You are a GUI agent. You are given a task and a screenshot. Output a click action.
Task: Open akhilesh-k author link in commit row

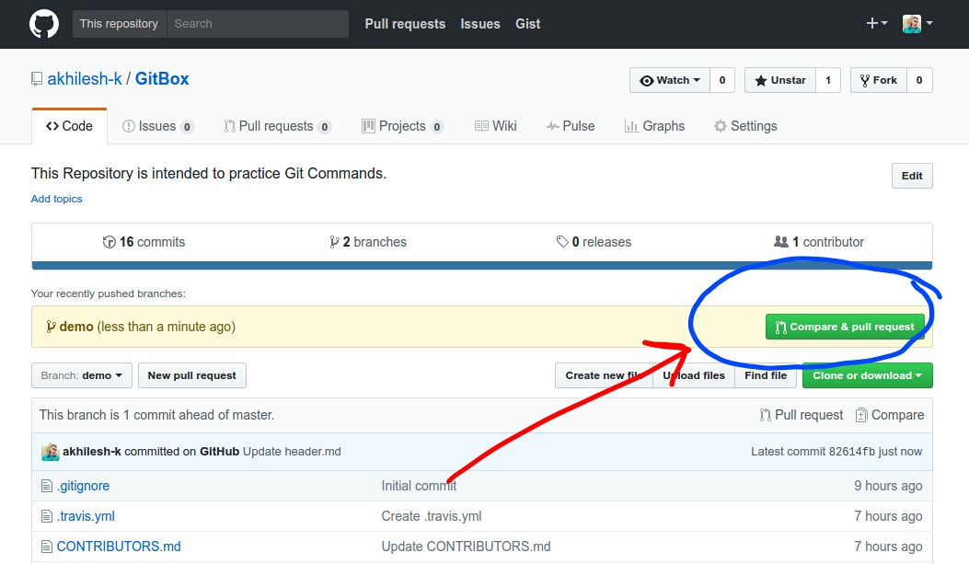pos(91,452)
